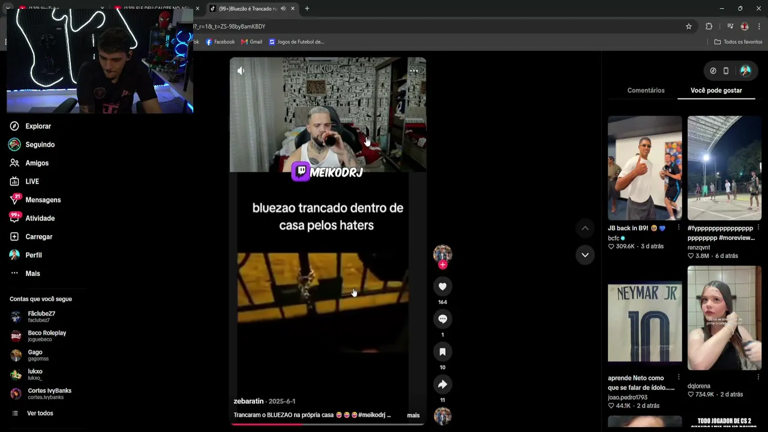Open a new browser tab
This screenshot has height=432, width=768.
[x=307, y=8]
